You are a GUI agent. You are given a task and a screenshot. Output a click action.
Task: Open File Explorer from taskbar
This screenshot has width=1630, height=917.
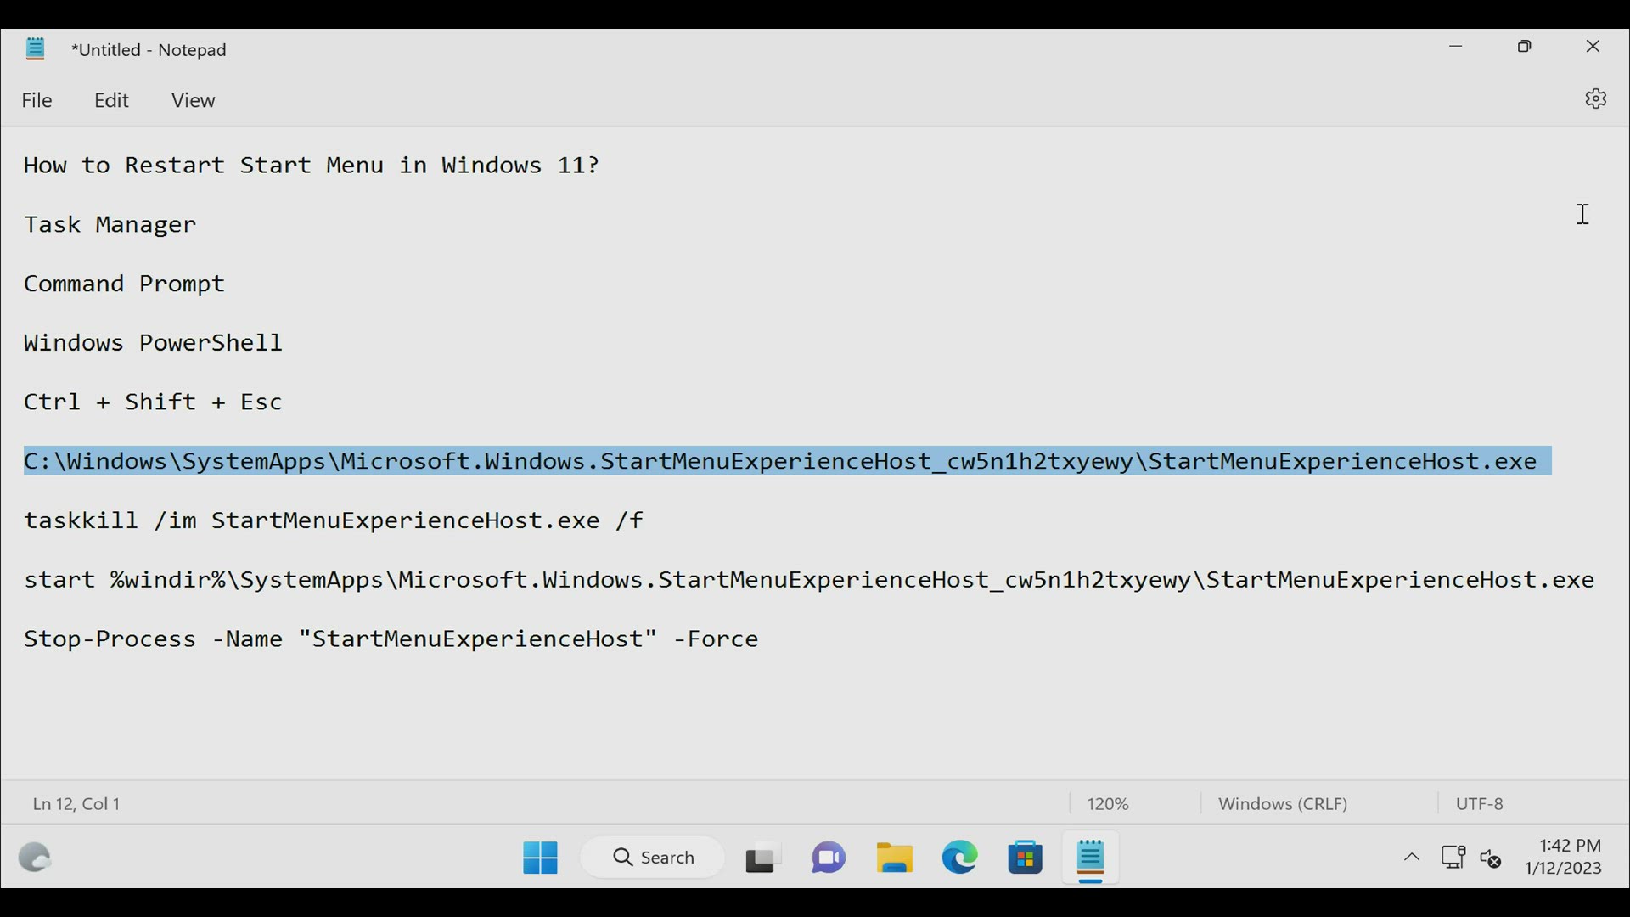(895, 858)
